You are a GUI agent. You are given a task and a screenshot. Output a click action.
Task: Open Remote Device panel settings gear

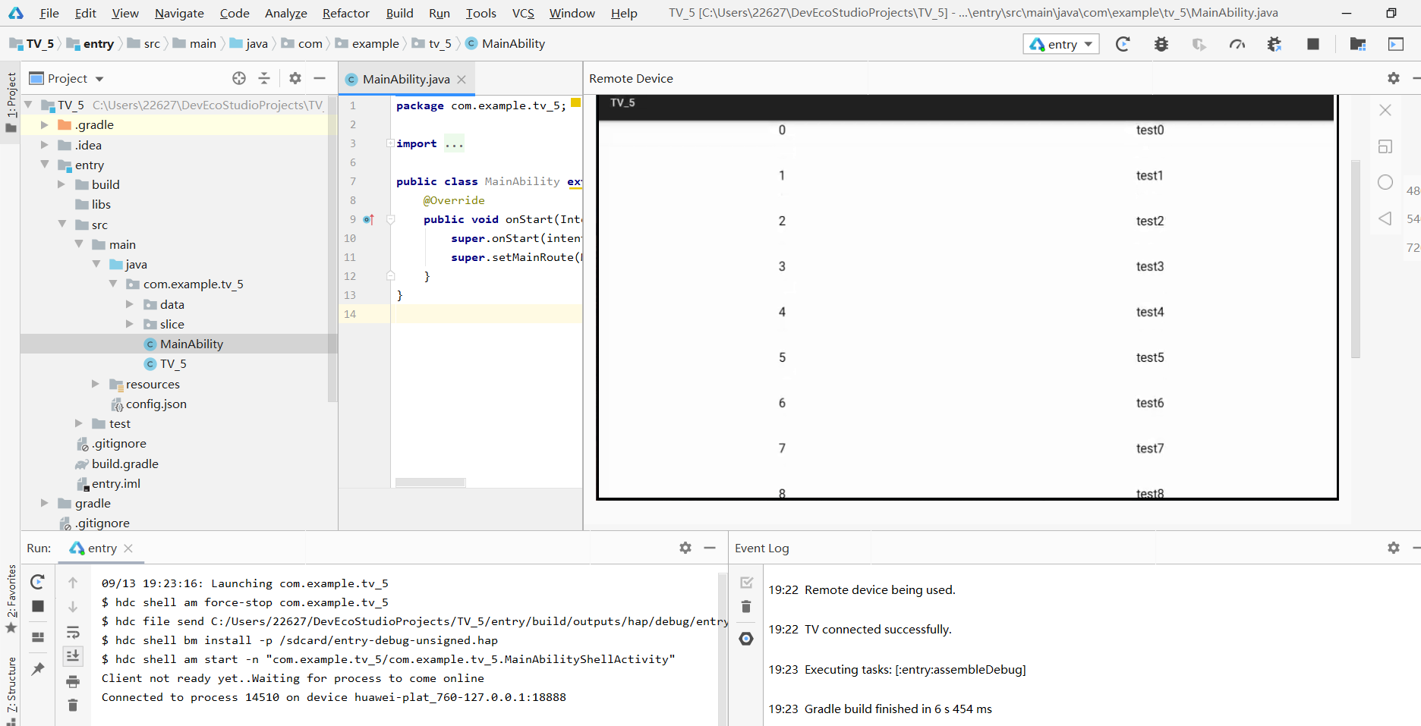[x=1394, y=78]
